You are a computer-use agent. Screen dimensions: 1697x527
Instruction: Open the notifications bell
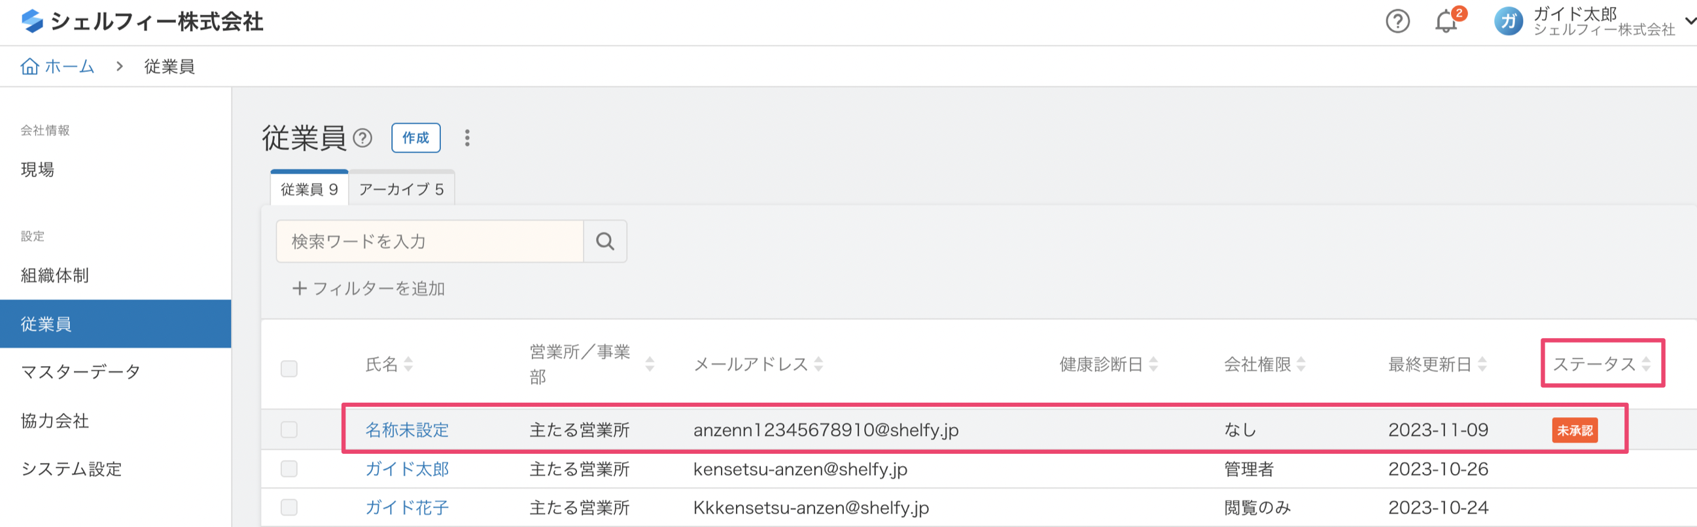[1445, 22]
